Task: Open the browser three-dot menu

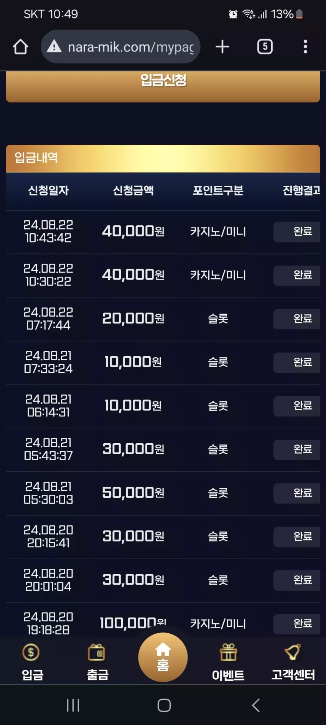Action: (x=305, y=47)
